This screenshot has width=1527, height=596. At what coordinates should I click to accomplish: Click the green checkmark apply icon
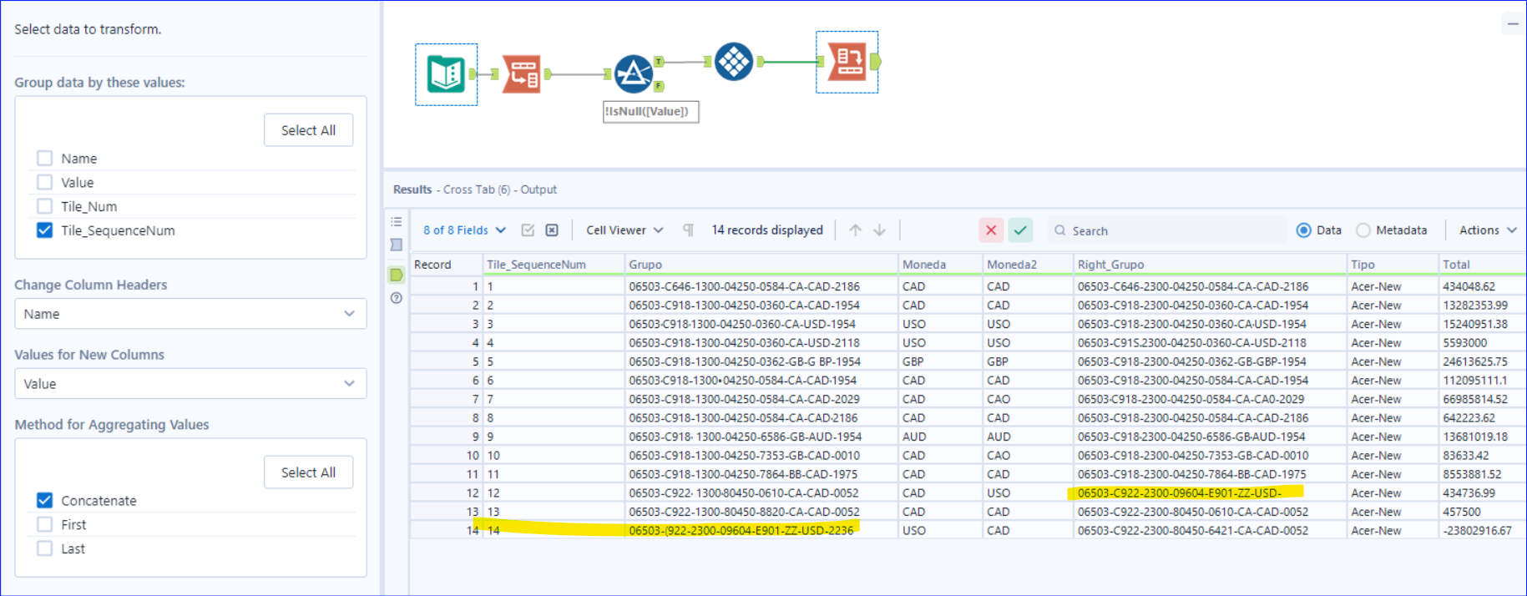pos(1020,230)
